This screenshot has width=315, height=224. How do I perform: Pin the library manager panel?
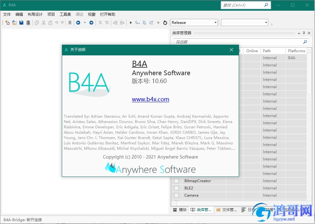pos(304,33)
